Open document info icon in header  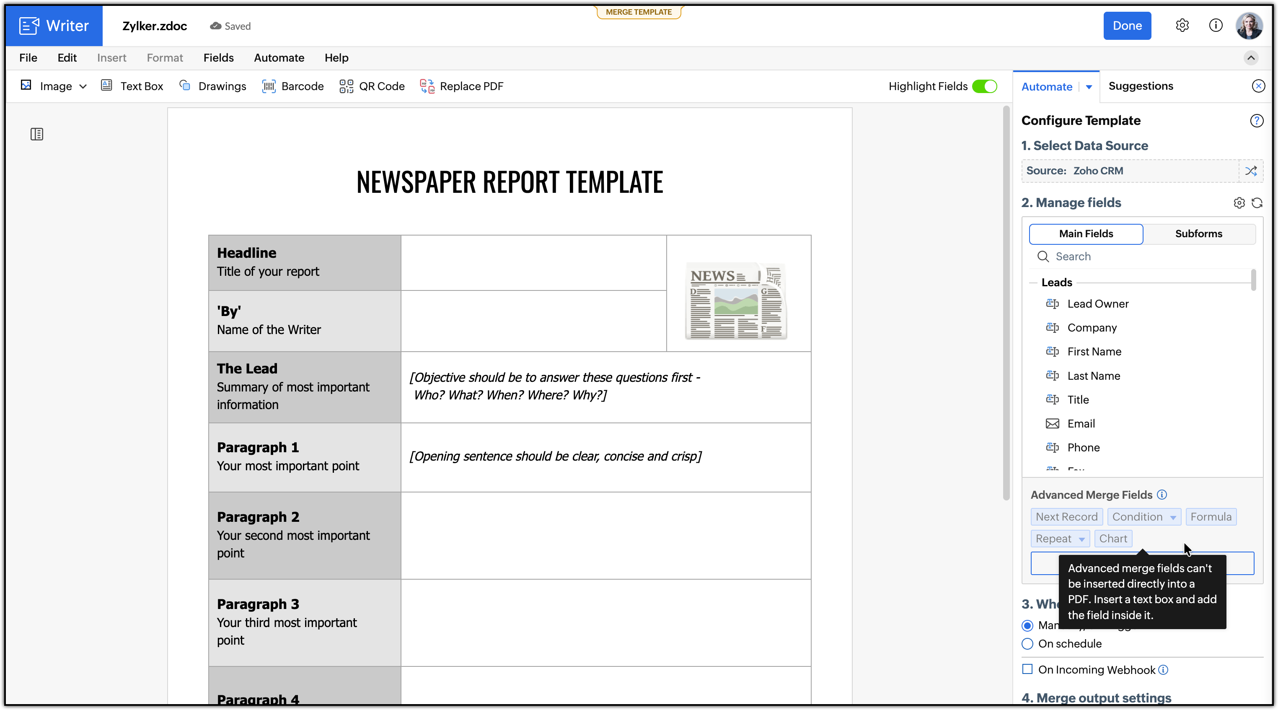[x=1216, y=25]
